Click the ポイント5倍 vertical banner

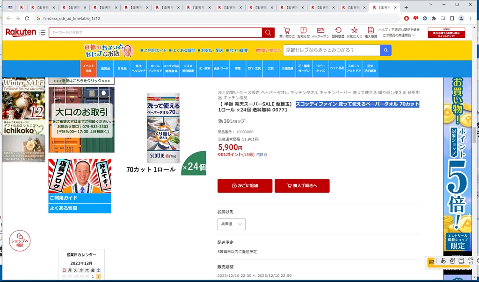tap(457, 165)
